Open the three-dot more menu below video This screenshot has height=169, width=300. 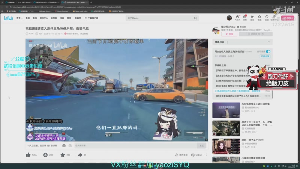[206, 155]
